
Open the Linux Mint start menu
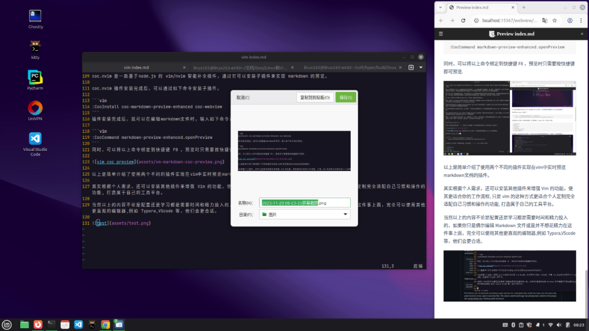point(7,324)
